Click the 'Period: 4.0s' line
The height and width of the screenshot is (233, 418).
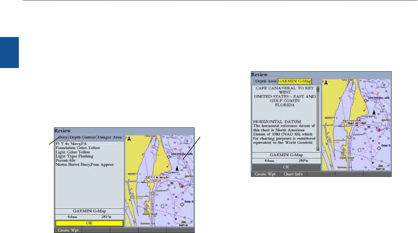point(66,160)
